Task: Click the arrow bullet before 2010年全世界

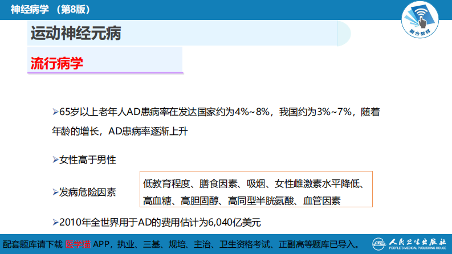Action: [56, 222]
